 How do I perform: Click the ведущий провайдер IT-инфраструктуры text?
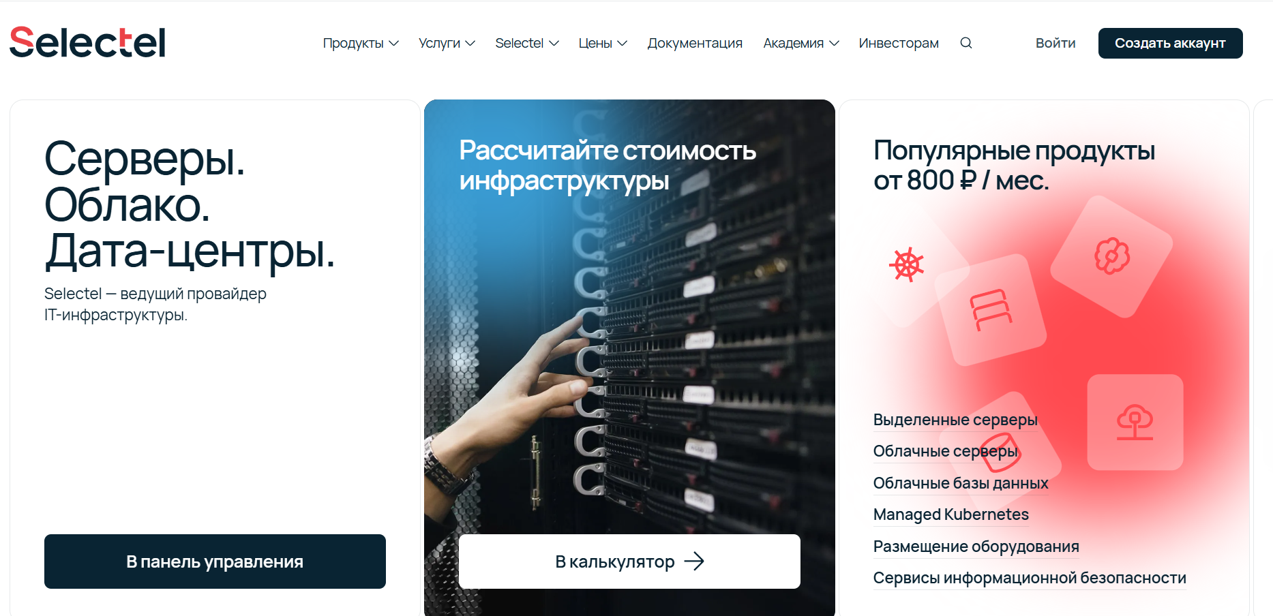tap(155, 304)
